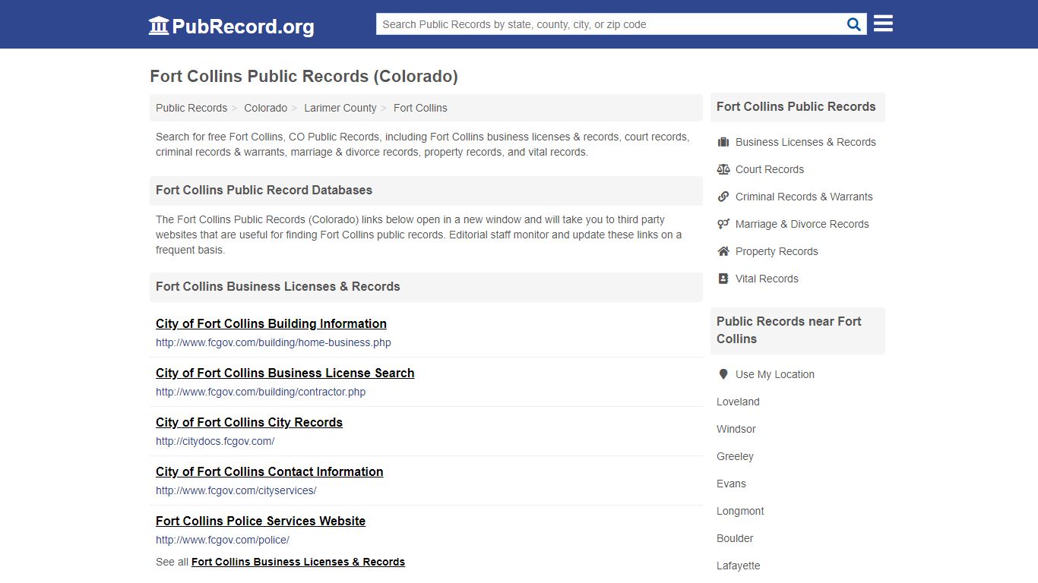This screenshot has width=1038, height=583.
Task: Click the PubRecord.org building logo icon
Action: (x=159, y=26)
